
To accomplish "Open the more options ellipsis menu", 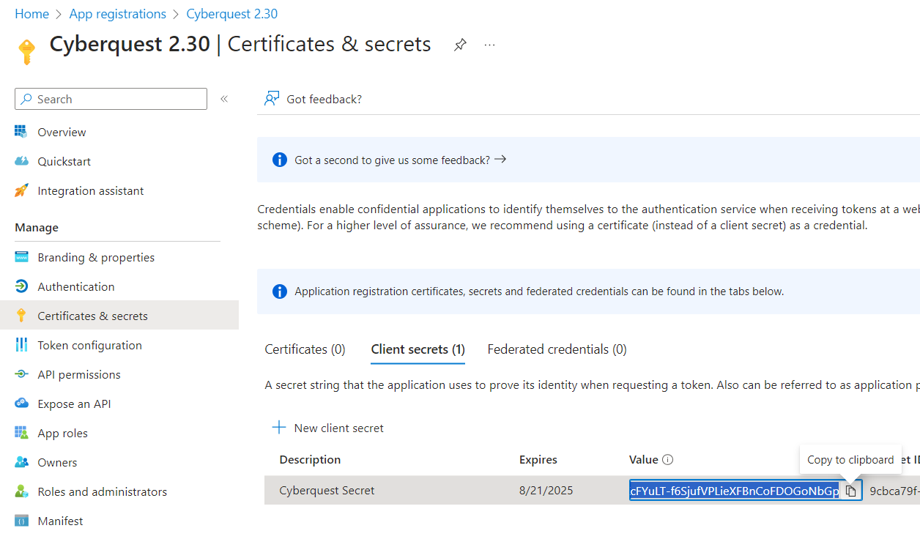I will 490,45.
